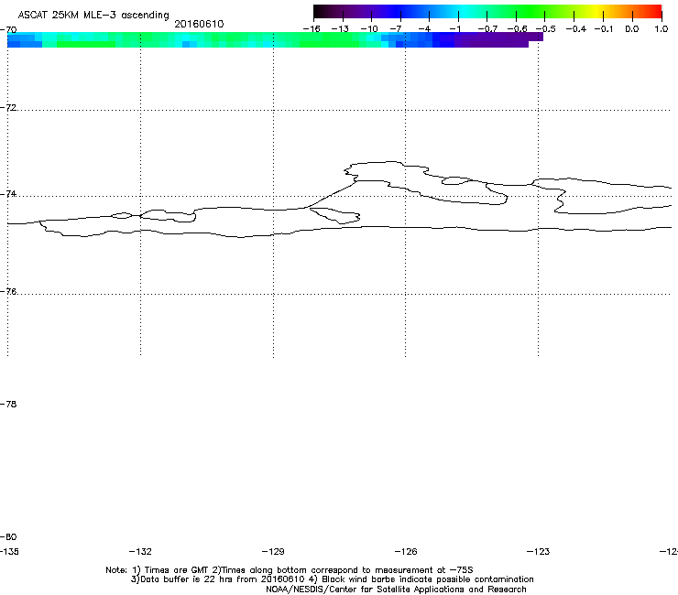Click the longitude label -132
The image size is (678, 595).
tap(140, 551)
